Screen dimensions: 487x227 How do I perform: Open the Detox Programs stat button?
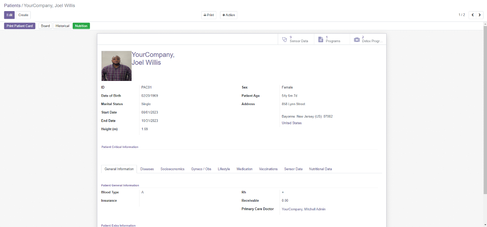(368, 39)
